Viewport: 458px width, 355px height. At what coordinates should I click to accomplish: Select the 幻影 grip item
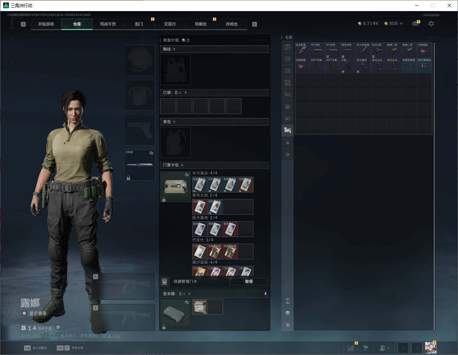pos(348,66)
